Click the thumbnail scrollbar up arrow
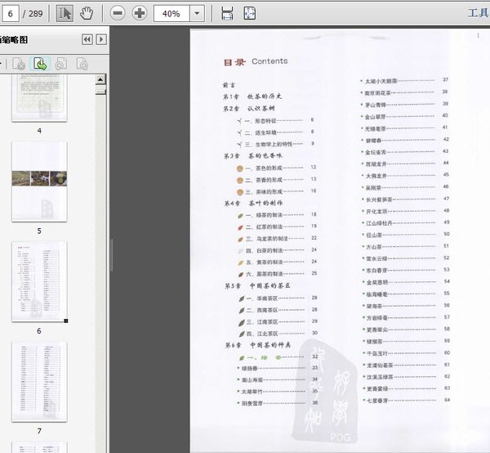 101,80
